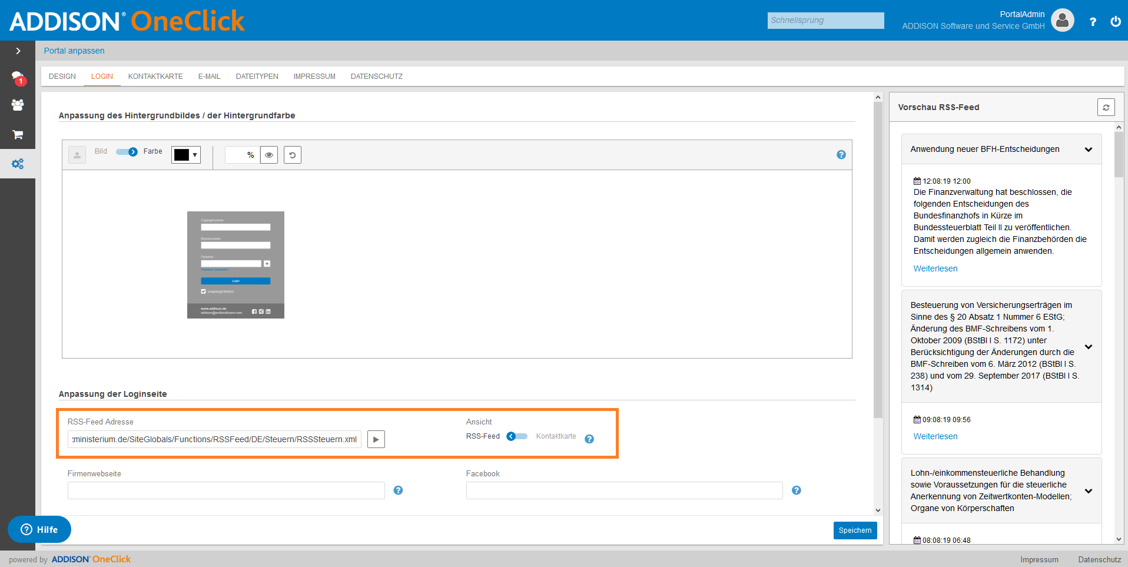The height and width of the screenshot is (567, 1128).
Task: Switch to the DESIGN tab
Action: click(x=62, y=77)
